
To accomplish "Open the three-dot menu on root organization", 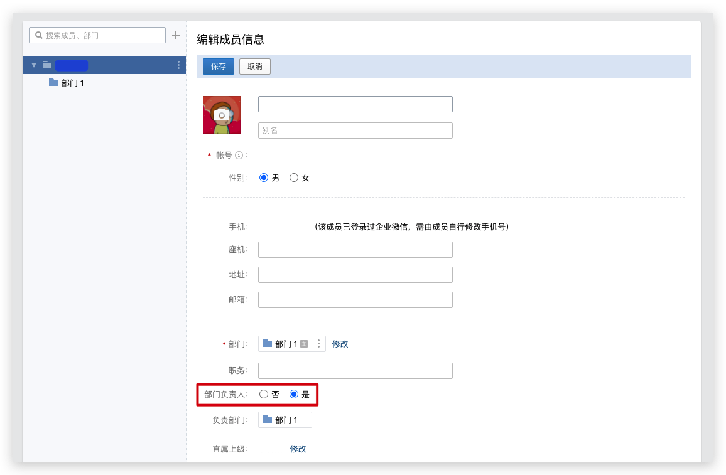I will [178, 65].
